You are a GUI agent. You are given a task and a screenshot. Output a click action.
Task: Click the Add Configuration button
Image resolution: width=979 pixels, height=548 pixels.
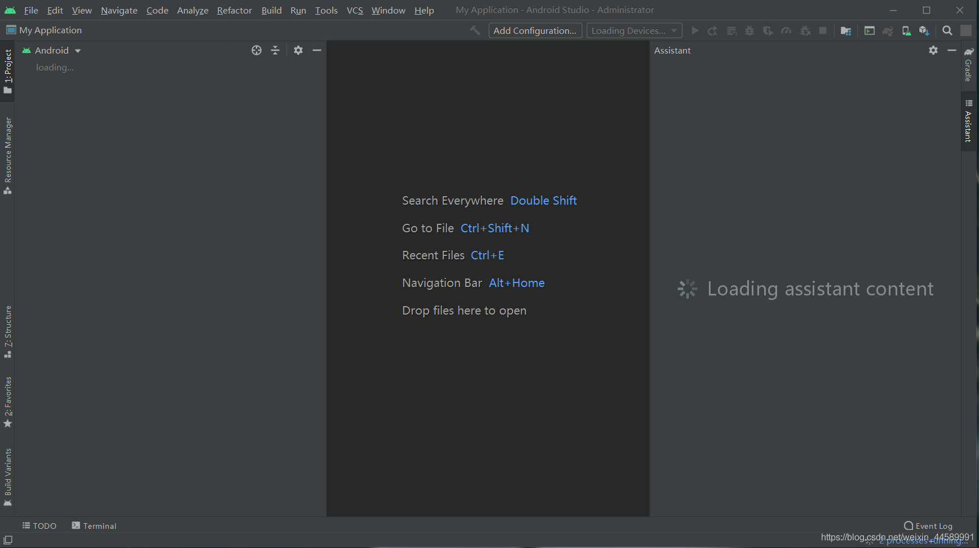[x=535, y=30]
